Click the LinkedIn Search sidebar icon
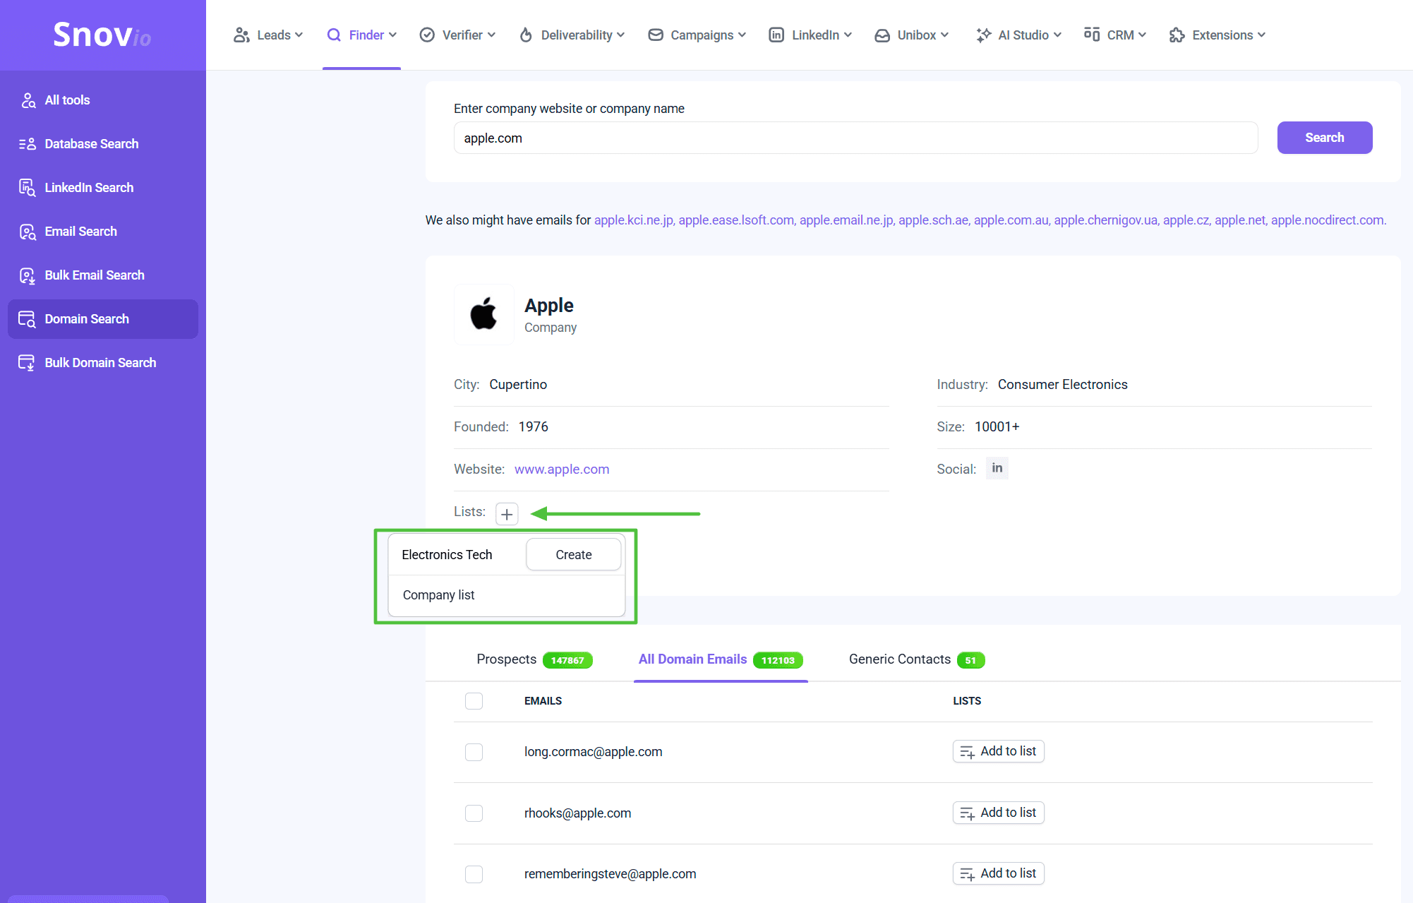Screen dimensions: 1413x903 tap(27, 188)
